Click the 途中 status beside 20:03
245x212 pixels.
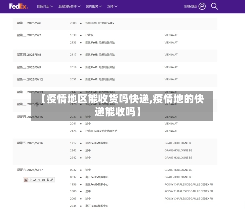pyautogui.click(x=88, y=199)
